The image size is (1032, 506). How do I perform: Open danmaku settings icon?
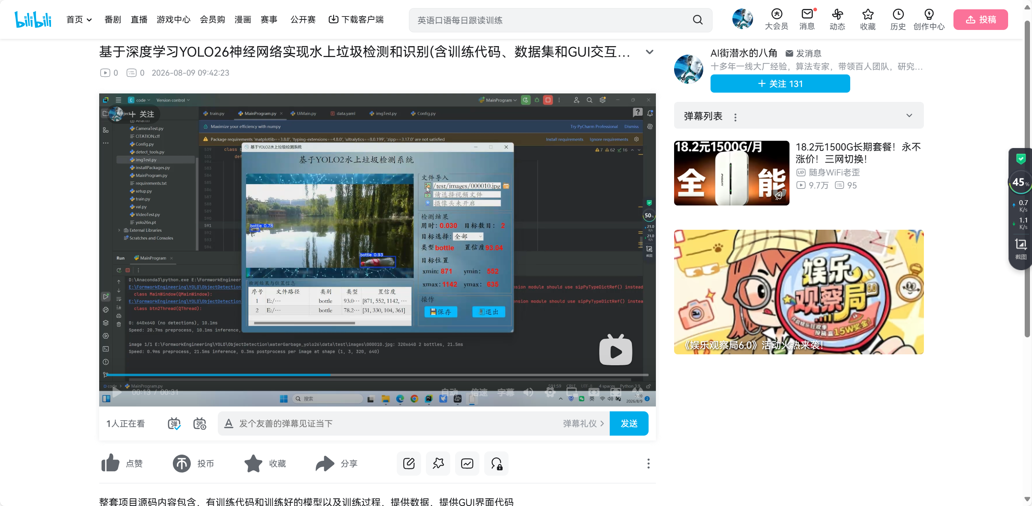coord(200,423)
